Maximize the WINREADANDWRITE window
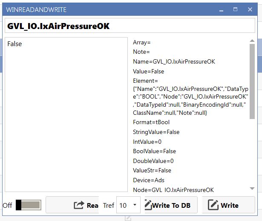 click(x=235, y=9)
